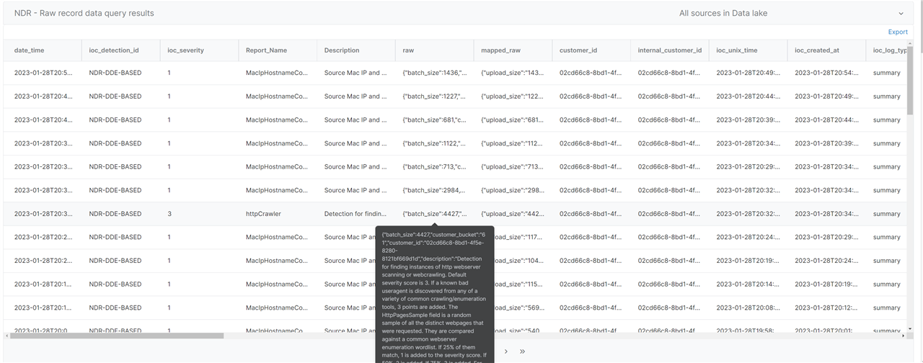The width and height of the screenshot is (923, 363).
Task: Select the customer_id column header
Action: pyautogui.click(x=578, y=50)
